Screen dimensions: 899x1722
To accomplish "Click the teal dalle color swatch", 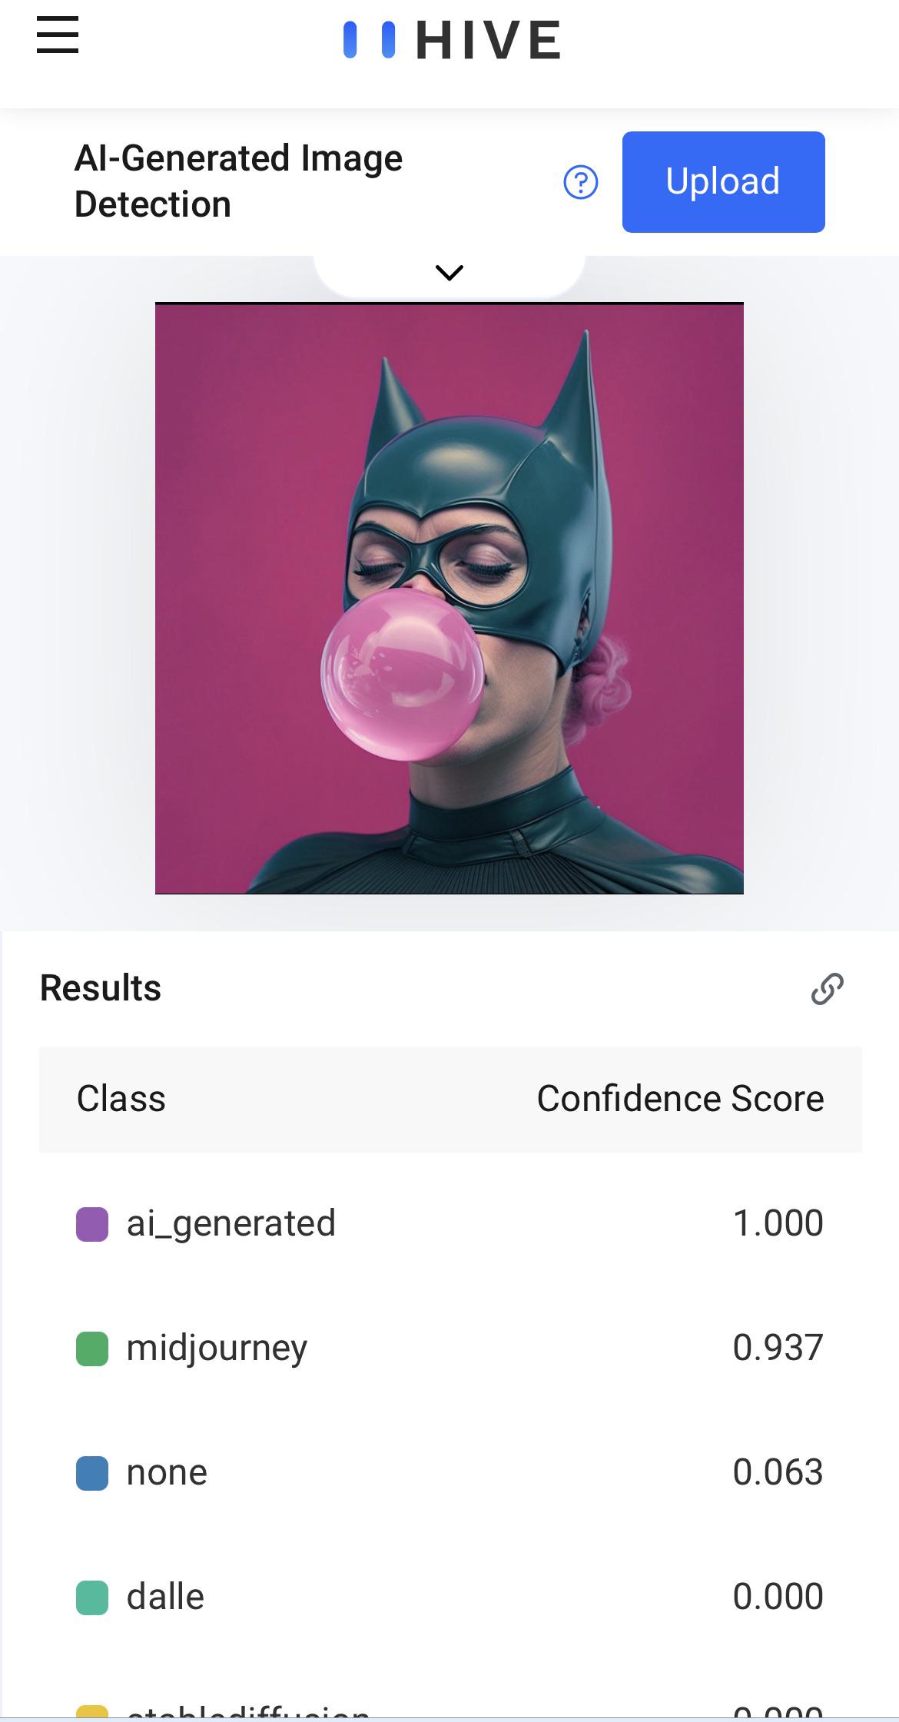I will 92,1598.
